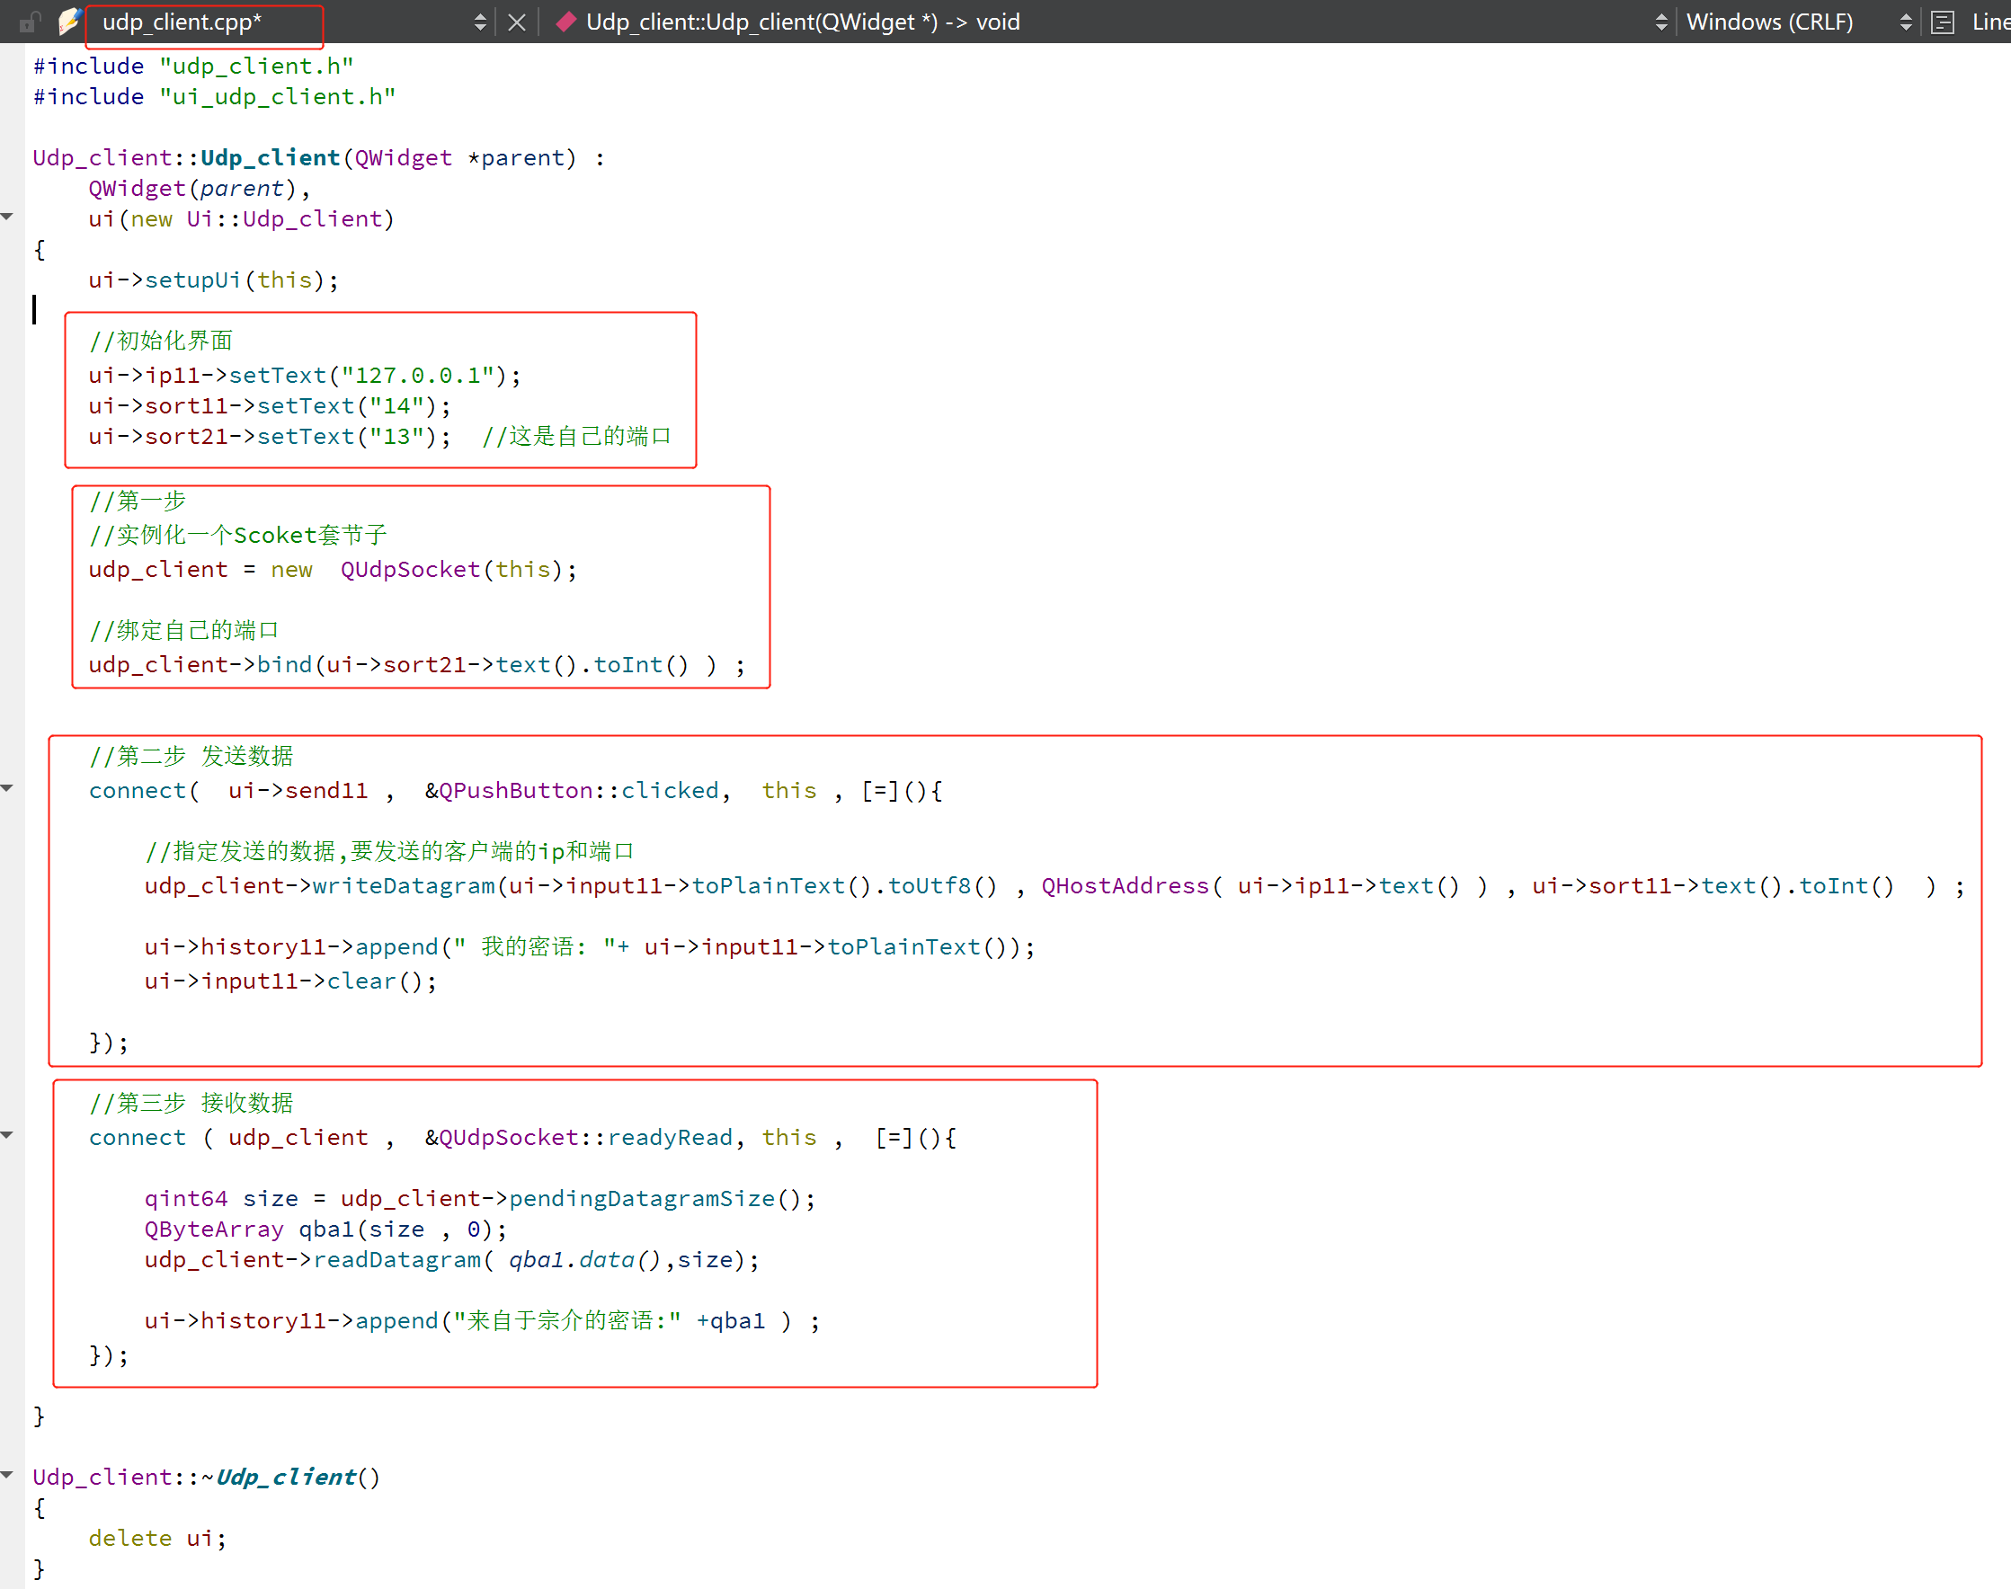Click the Line position label
The height and width of the screenshot is (1589, 2011).
click(x=1990, y=22)
